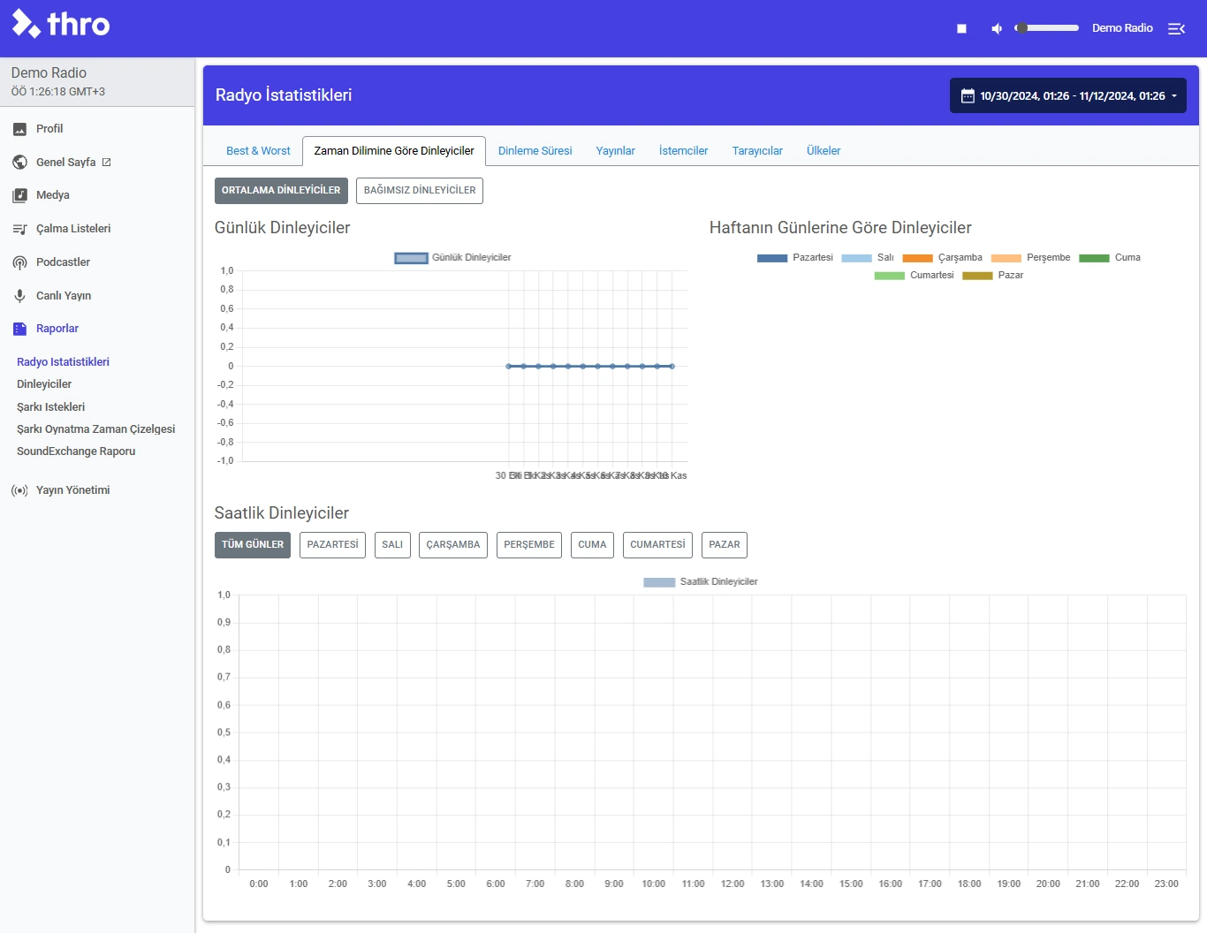
Task: Collapse the sidebar with the menu icon
Action: [1176, 28]
